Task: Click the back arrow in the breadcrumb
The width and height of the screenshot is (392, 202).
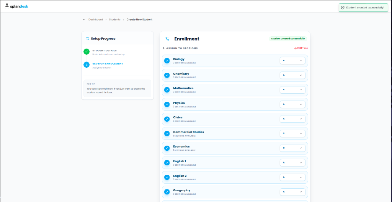Action: tap(84, 20)
